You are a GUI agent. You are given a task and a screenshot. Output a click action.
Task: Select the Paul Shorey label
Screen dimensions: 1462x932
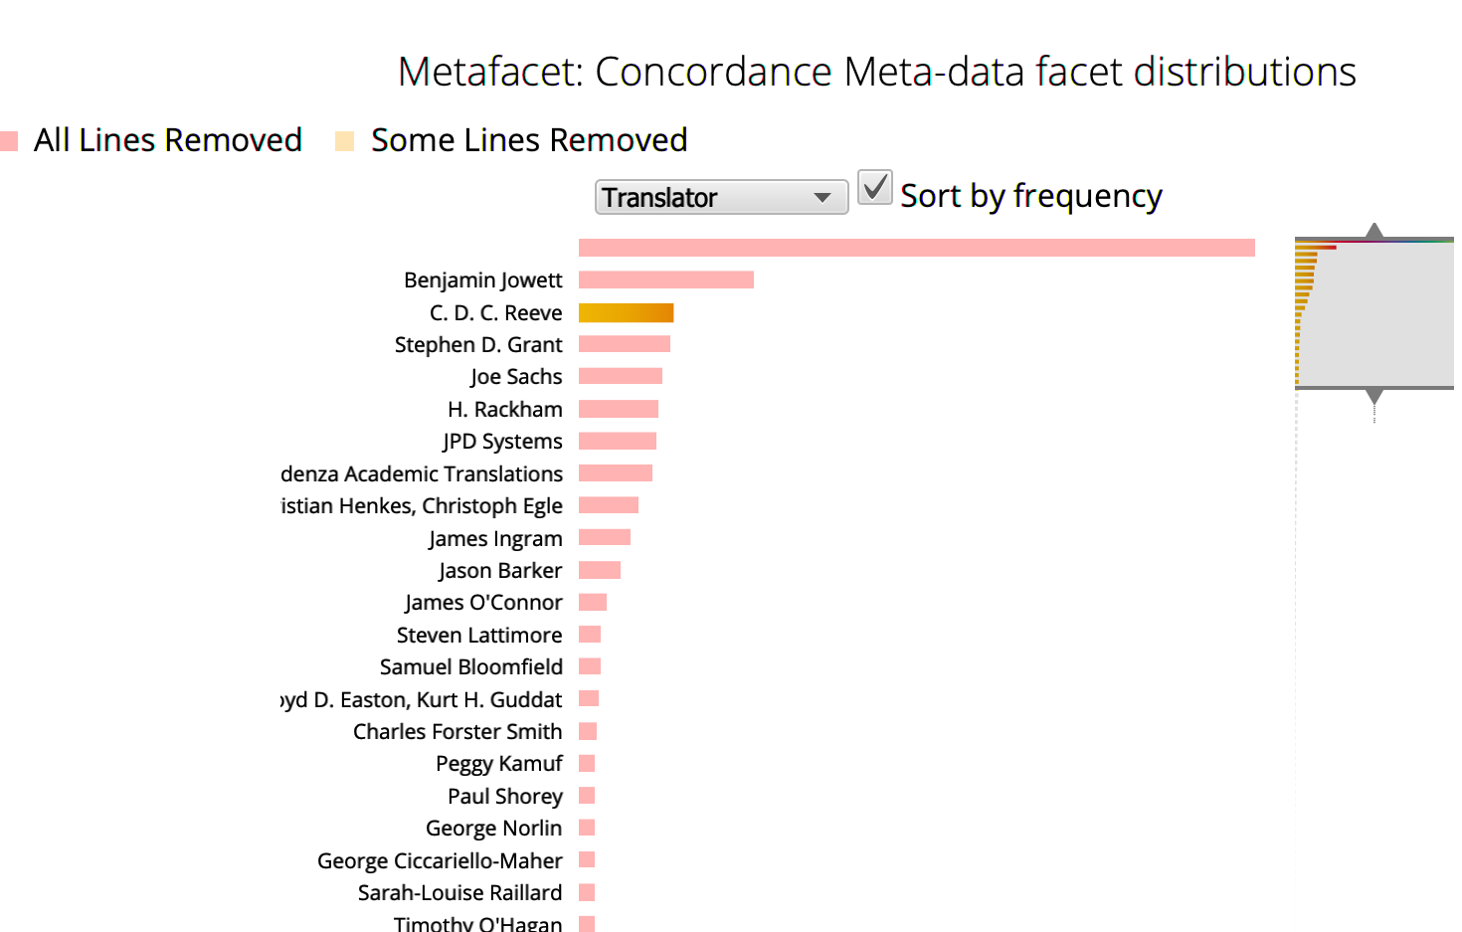pos(504,796)
